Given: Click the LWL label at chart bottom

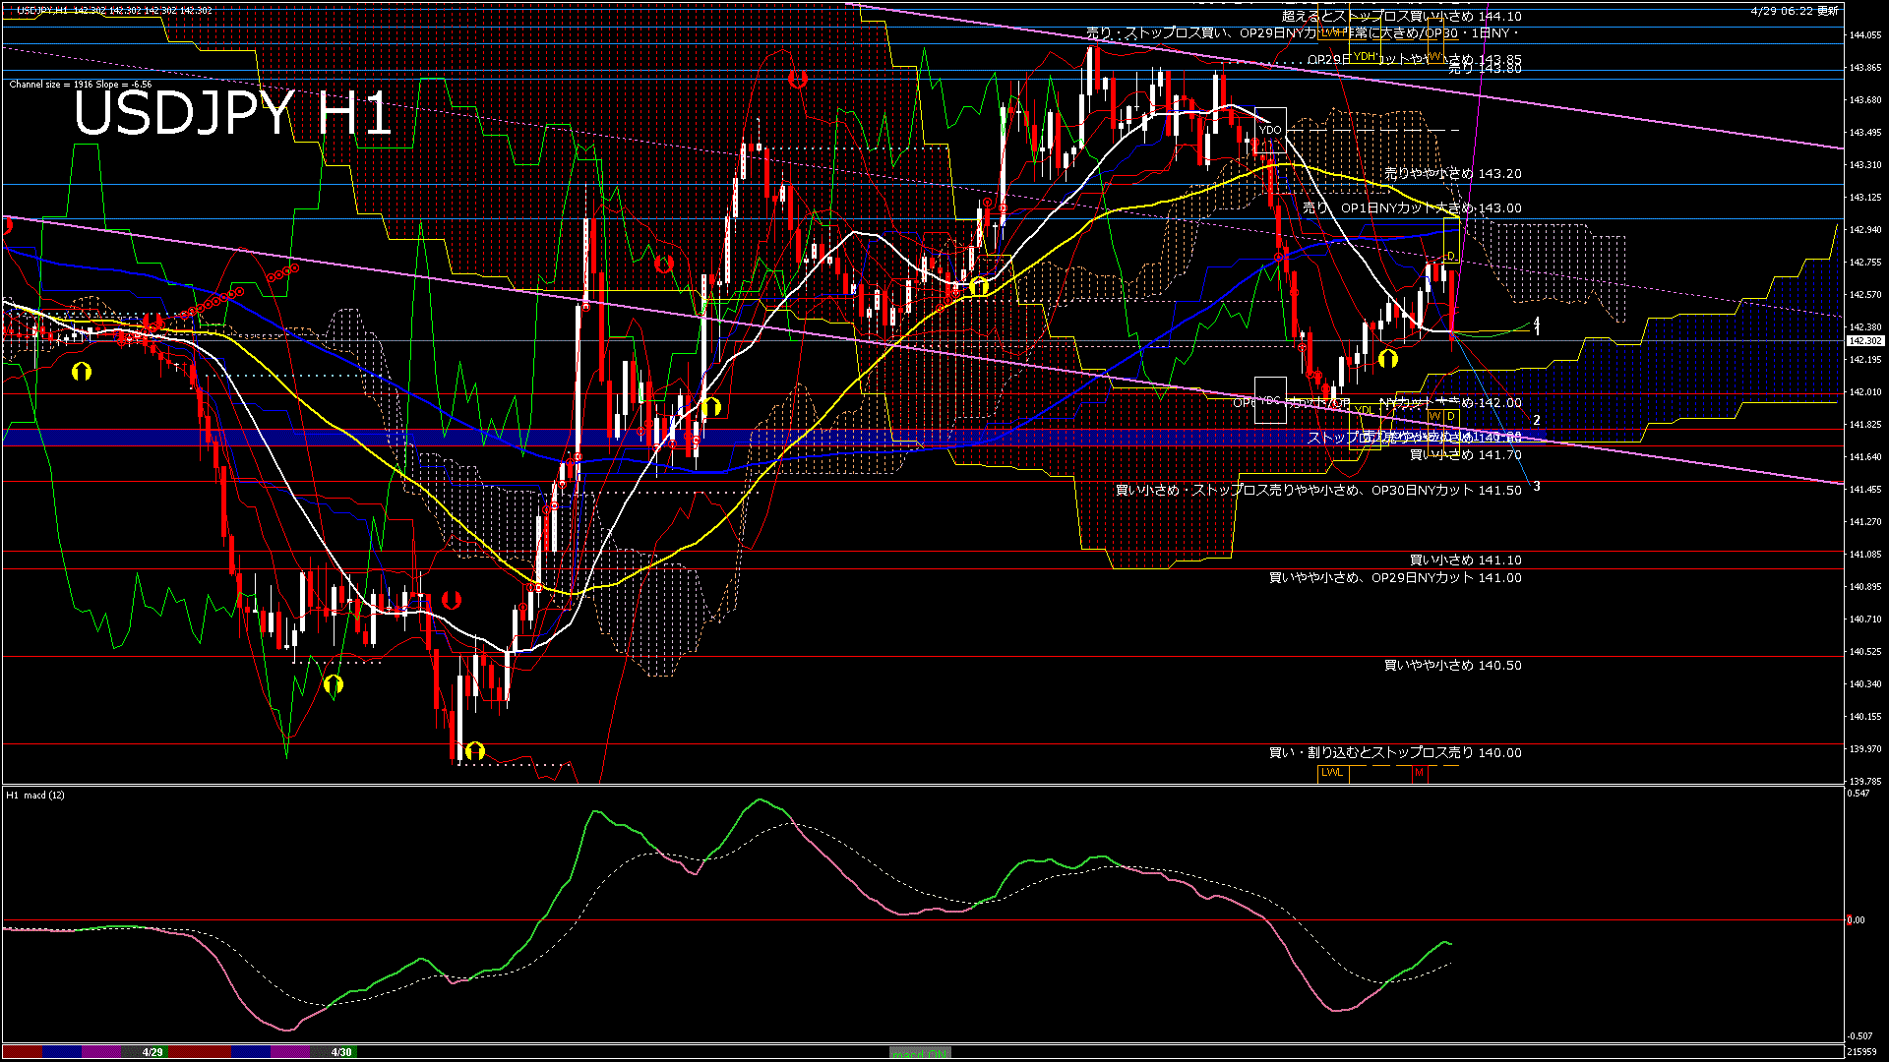Looking at the screenshot, I should click(1332, 773).
